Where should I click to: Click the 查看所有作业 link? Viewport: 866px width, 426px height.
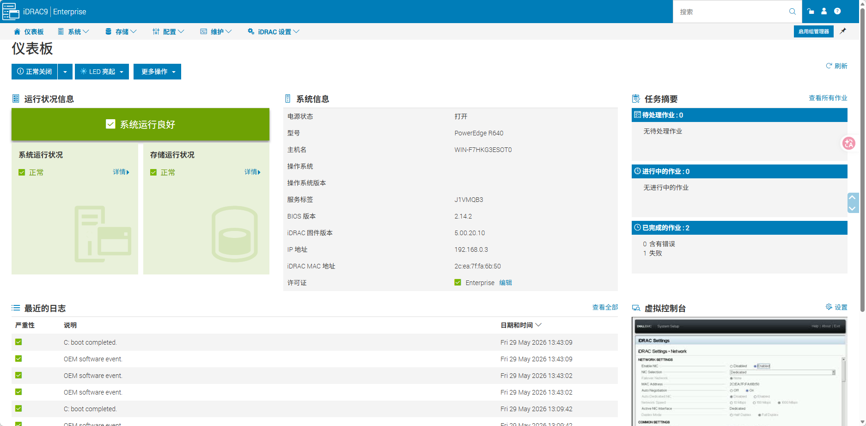pyautogui.click(x=828, y=98)
